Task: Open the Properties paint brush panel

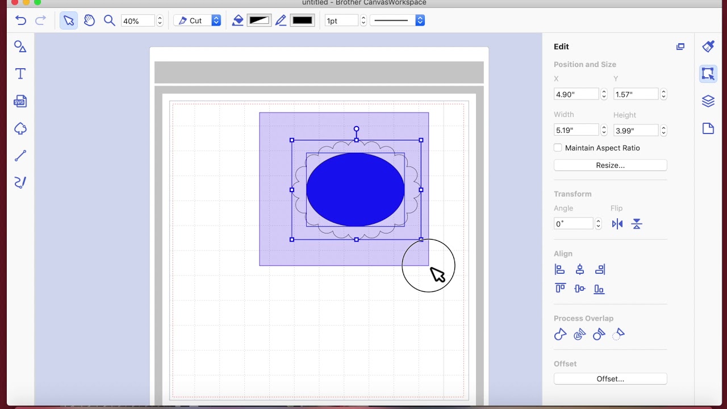Action: [x=708, y=47]
